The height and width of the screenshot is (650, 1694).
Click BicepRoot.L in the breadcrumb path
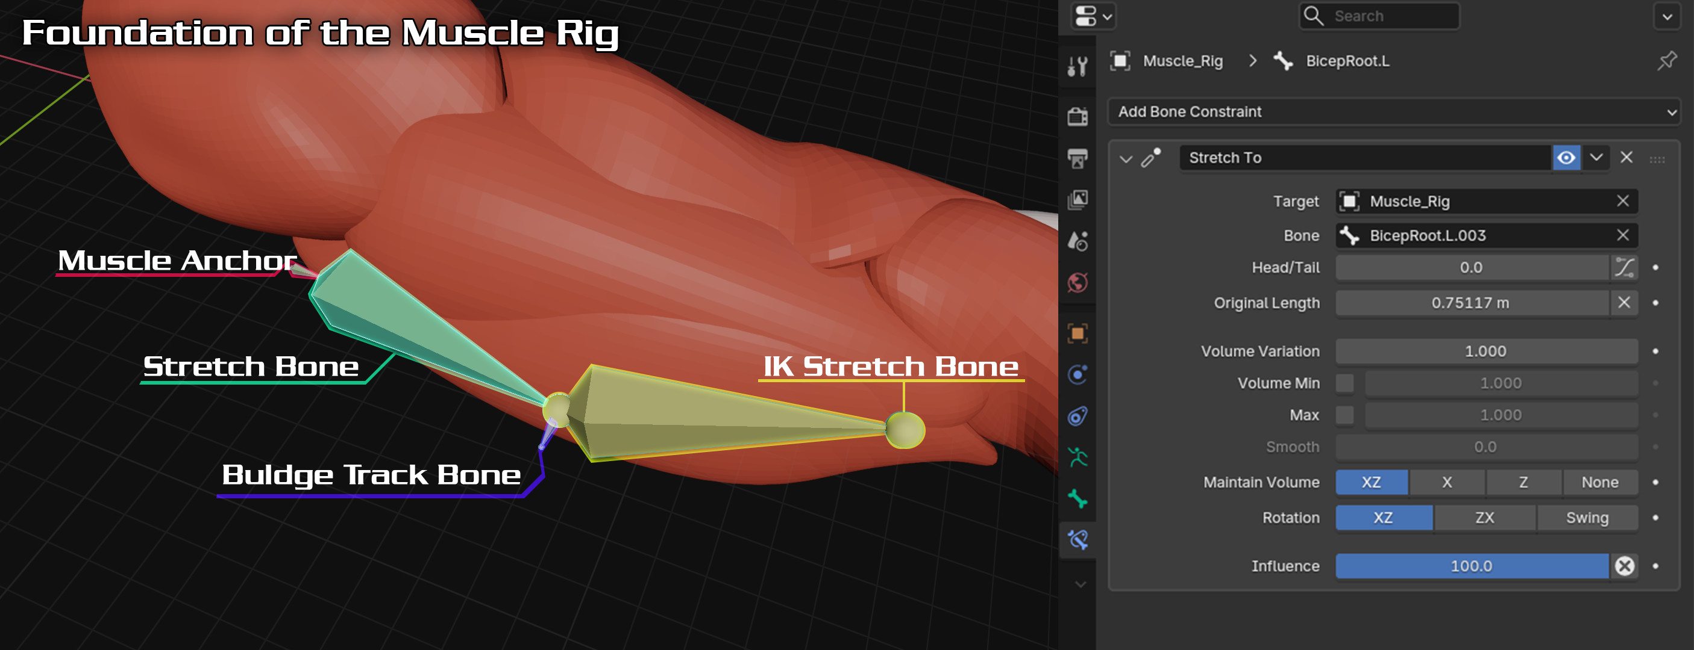pos(1348,61)
